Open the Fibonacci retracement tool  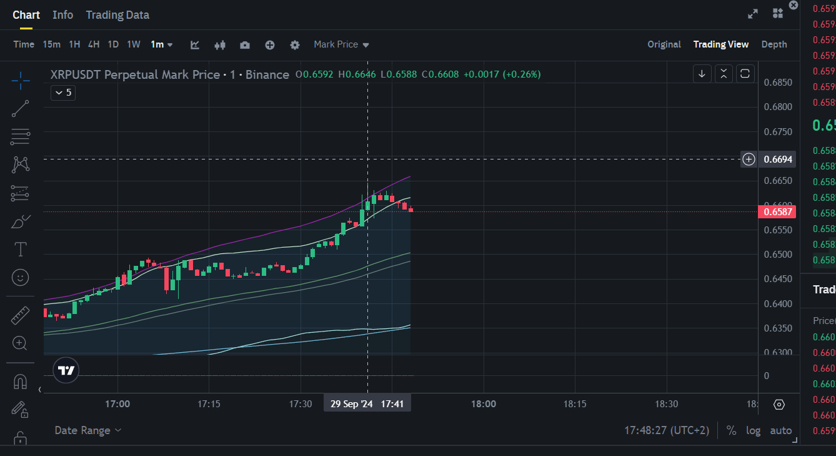[20, 136]
